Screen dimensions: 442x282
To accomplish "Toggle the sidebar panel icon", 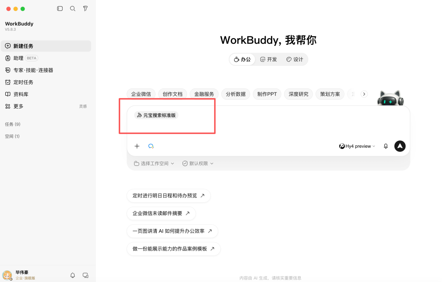I will pos(60,9).
